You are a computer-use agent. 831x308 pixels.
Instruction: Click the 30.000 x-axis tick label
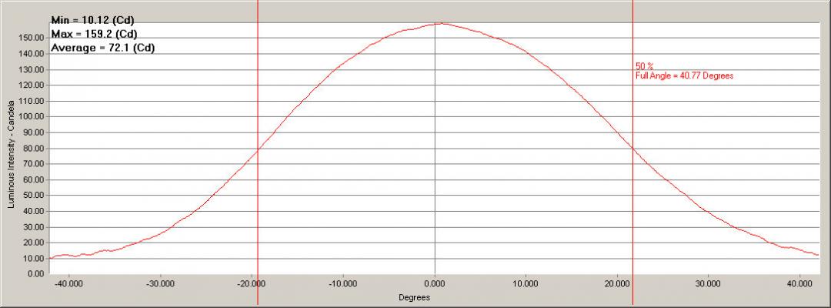point(708,282)
